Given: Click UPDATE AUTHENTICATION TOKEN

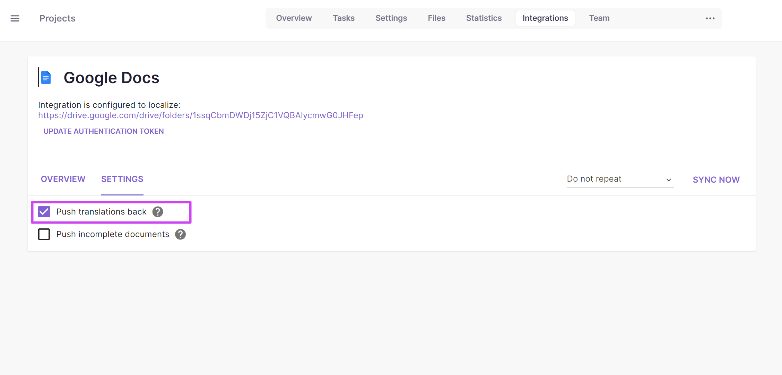Looking at the screenshot, I should (x=103, y=131).
